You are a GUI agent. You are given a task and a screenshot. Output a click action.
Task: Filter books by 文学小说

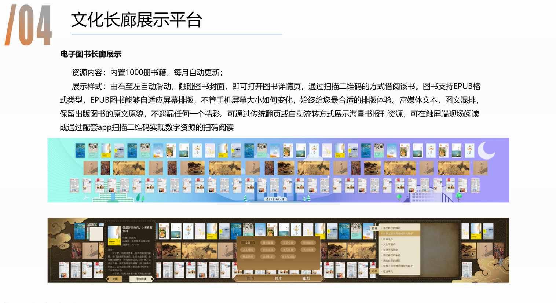coord(288,242)
